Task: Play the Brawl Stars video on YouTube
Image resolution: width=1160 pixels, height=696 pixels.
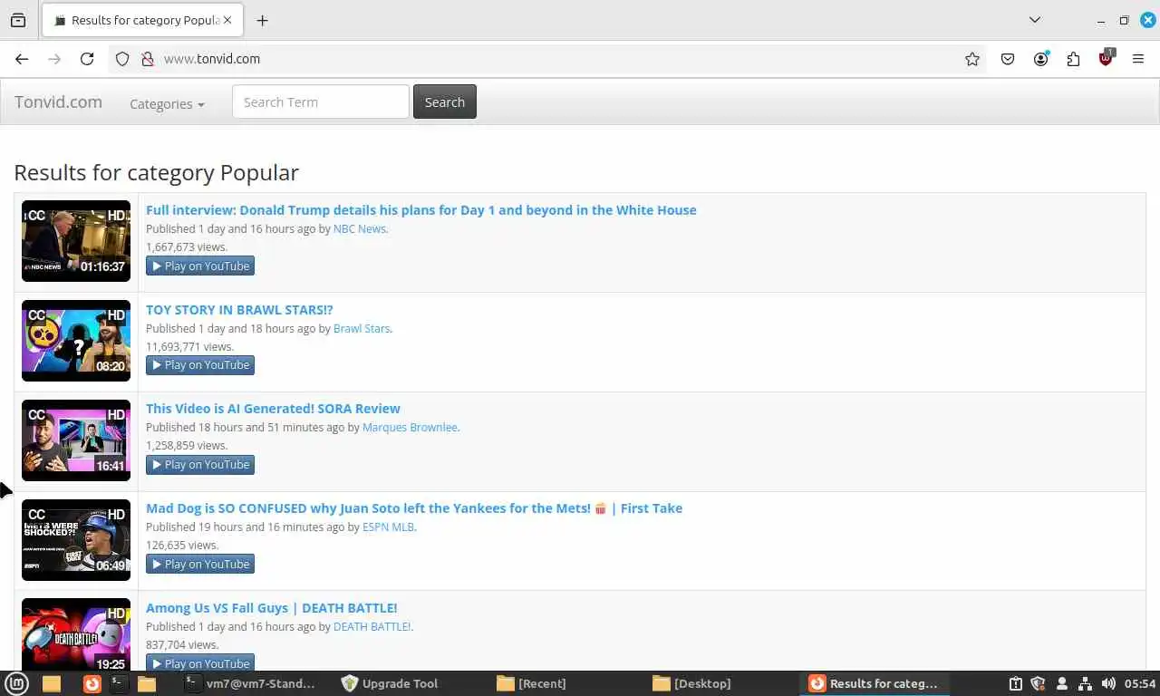Action: [x=200, y=365]
